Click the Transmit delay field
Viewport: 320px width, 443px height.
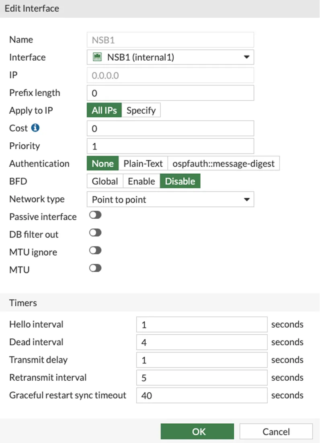(202, 360)
